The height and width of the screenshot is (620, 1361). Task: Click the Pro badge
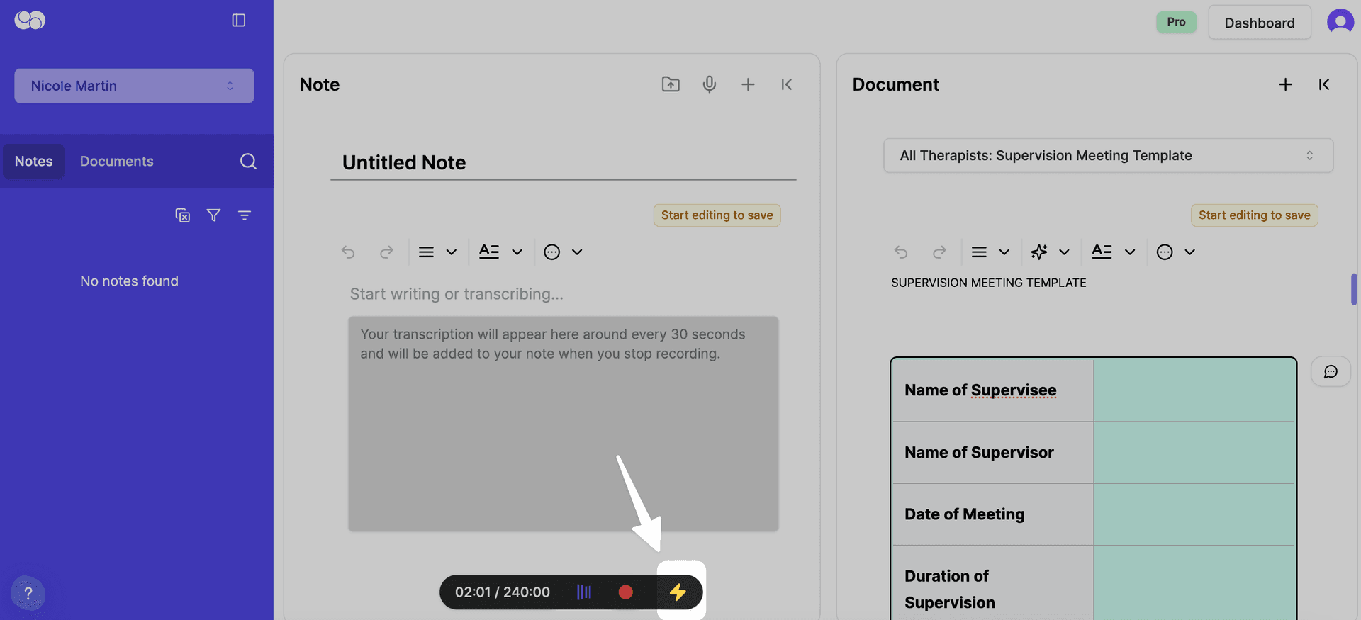coord(1176,22)
